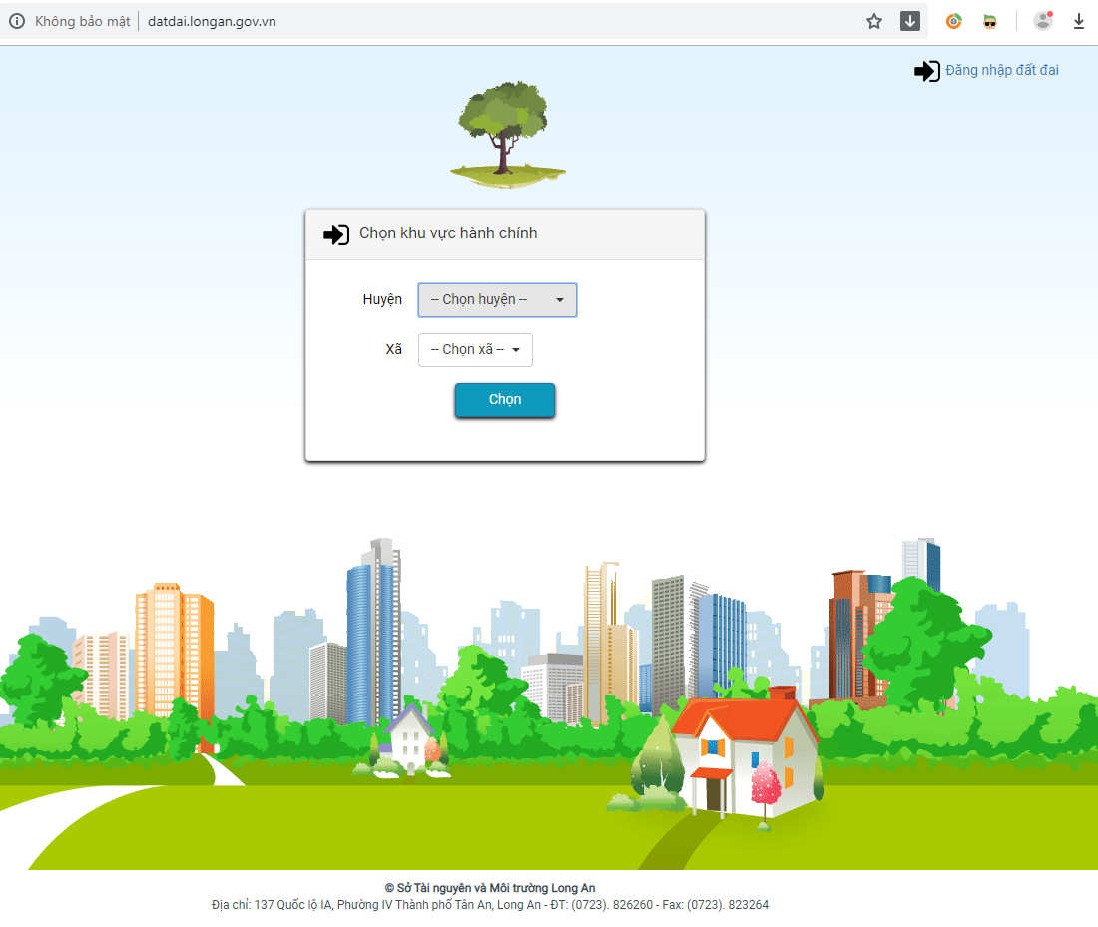This screenshot has width=1098, height=927.
Task: Click the Sở Tài nguyên và Môi trường footer text
Action: tap(490, 888)
